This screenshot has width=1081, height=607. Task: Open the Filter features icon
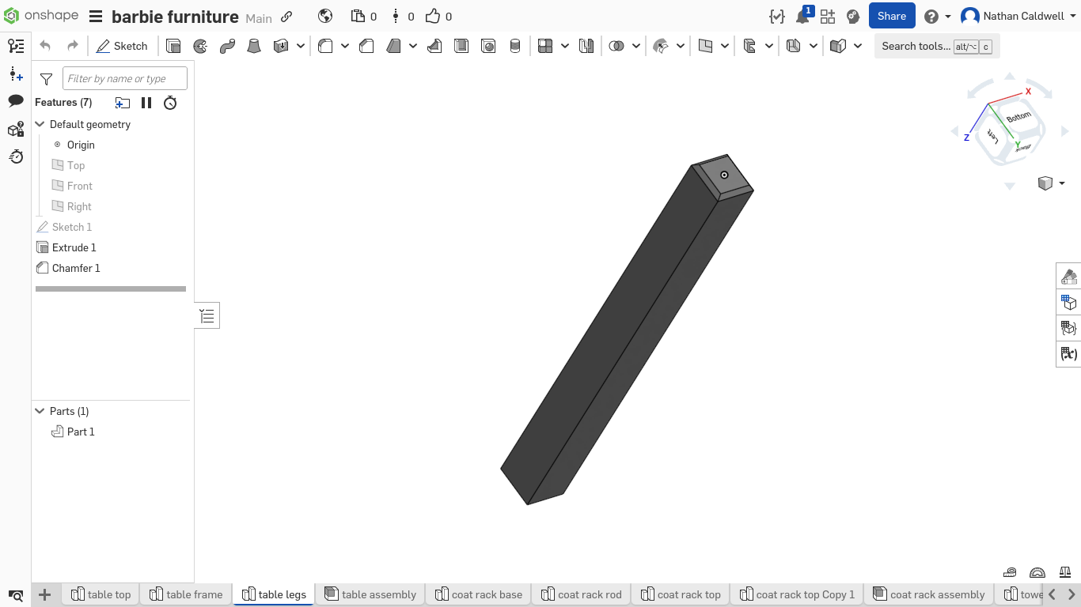pos(47,78)
